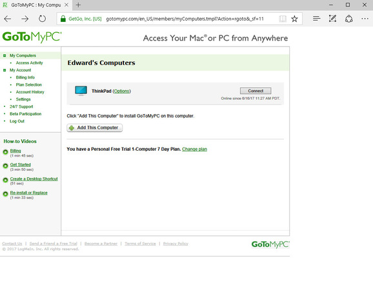Open the Edge Hub lines icon
The height and width of the screenshot is (290, 373).
coord(316,19)
